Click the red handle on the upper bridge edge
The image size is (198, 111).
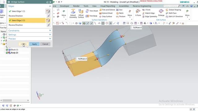point(121,37)
